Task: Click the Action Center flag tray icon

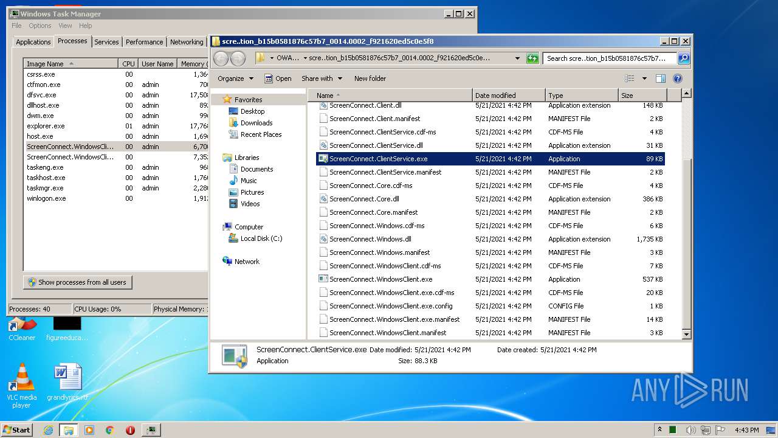Action: click(x=721, y=429)
